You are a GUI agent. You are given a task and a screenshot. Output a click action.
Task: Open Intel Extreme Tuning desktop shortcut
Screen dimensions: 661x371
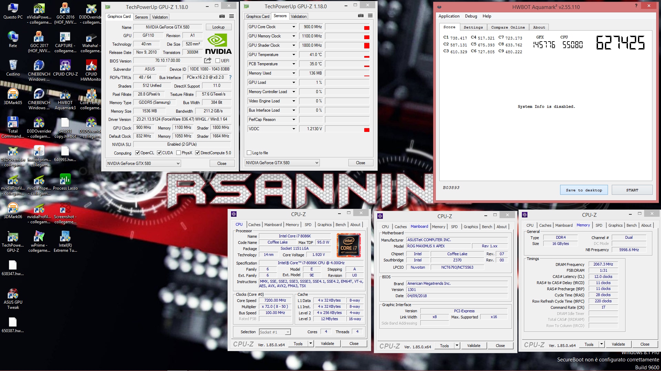pyautogui.click(x=65, y=241)
